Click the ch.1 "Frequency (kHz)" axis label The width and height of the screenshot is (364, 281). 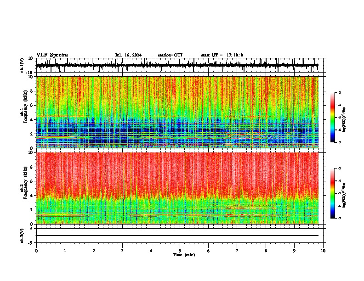(25, 107)
